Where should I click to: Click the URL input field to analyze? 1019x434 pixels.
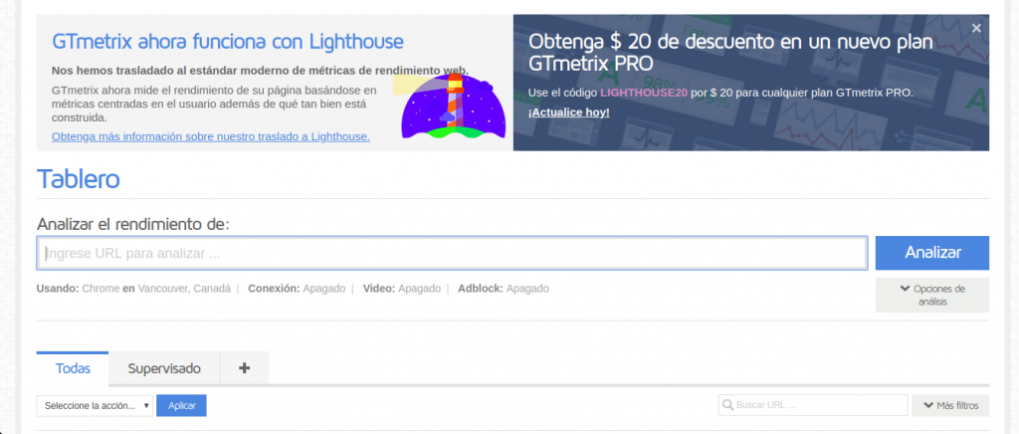tap(452, 253)
